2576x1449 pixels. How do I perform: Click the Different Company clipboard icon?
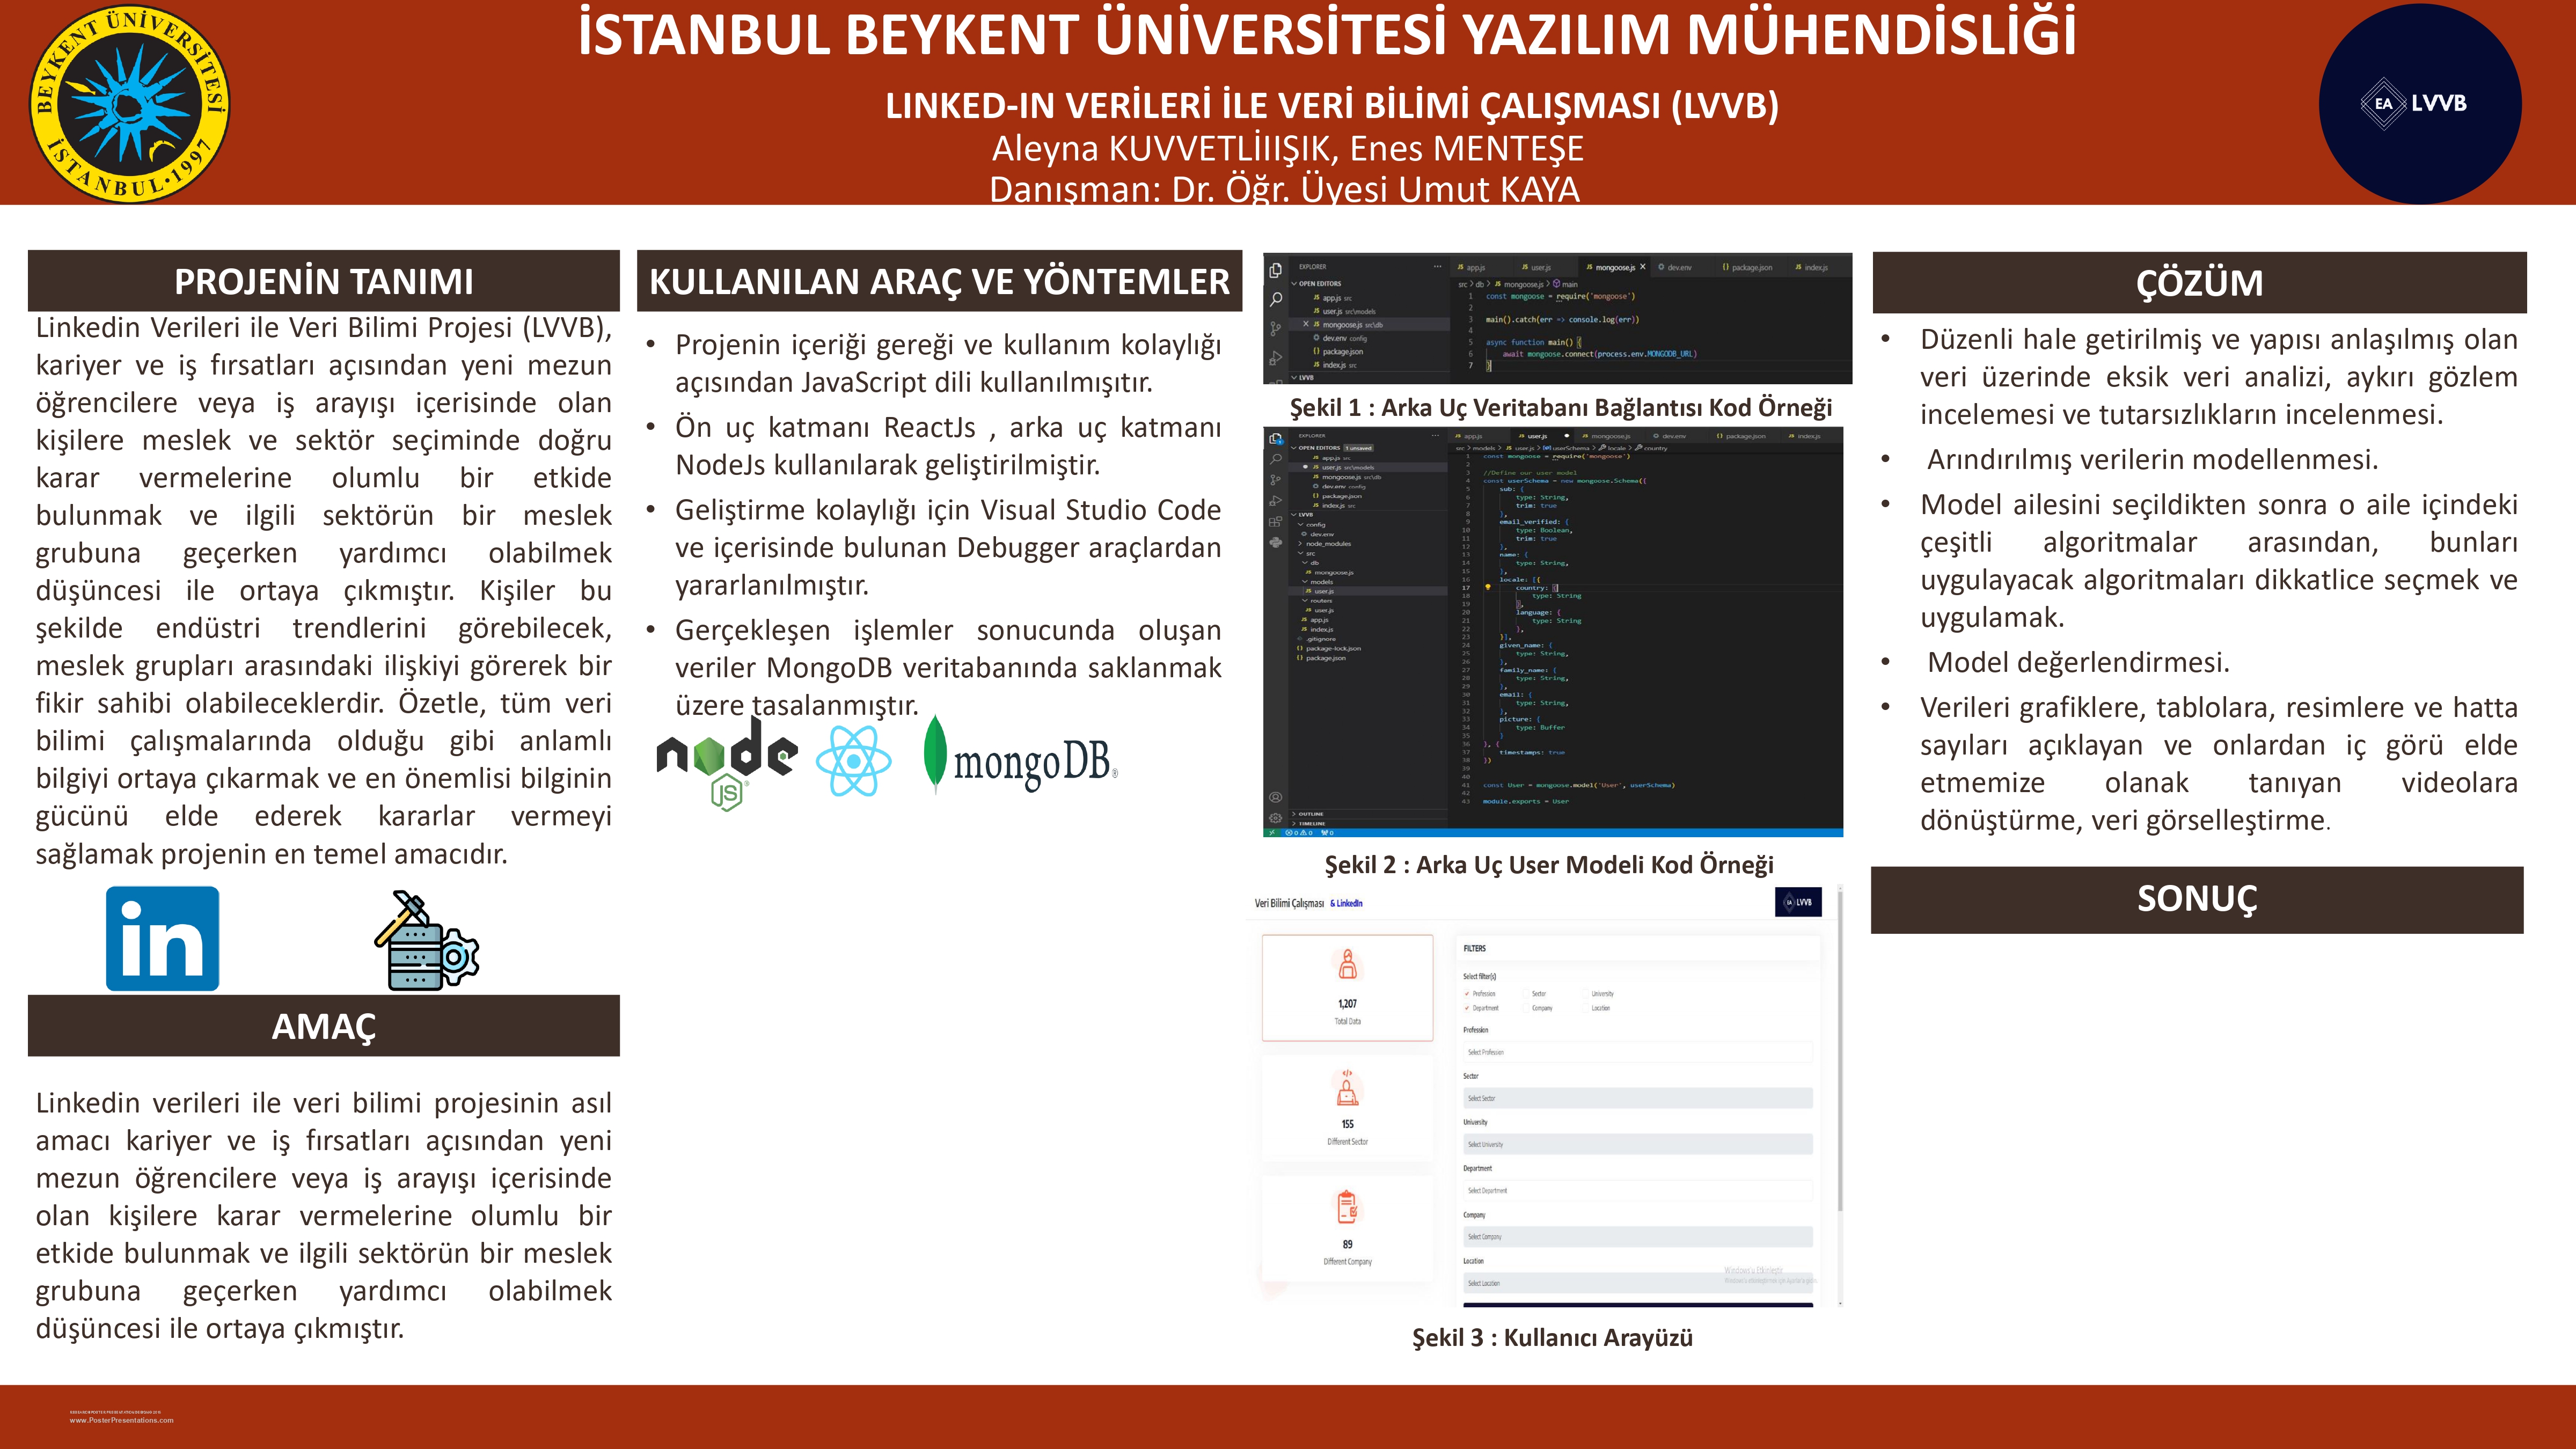tap(1348, 1207)
